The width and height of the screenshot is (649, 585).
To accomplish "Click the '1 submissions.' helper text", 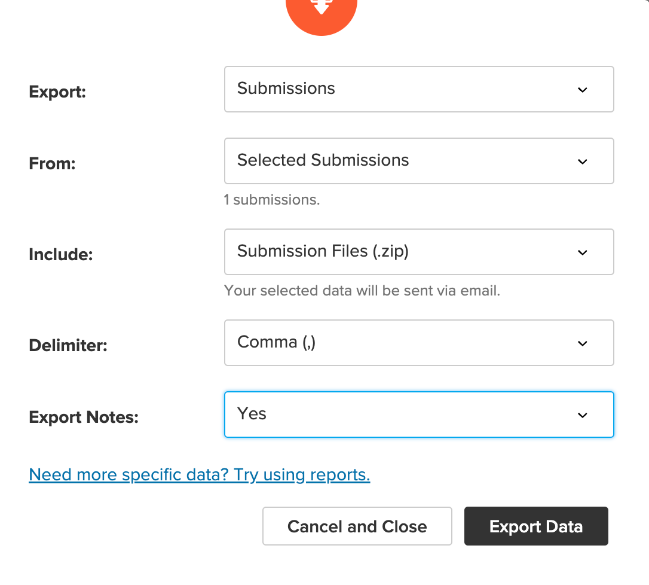I will [x=272, y=200].
